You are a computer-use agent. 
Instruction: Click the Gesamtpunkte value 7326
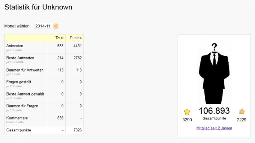pos(78,130)
